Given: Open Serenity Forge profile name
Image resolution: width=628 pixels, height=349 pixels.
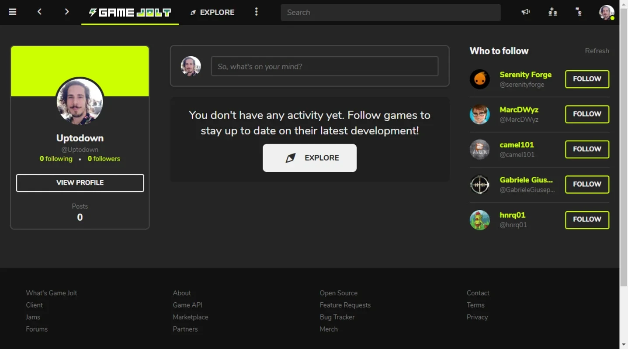Looking at the screenshot, I should (525, 75).
